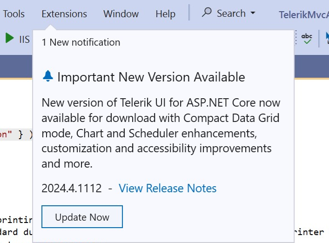Click the code editor line ending with brace
The image size is (329, 243).
coord(16,135)
